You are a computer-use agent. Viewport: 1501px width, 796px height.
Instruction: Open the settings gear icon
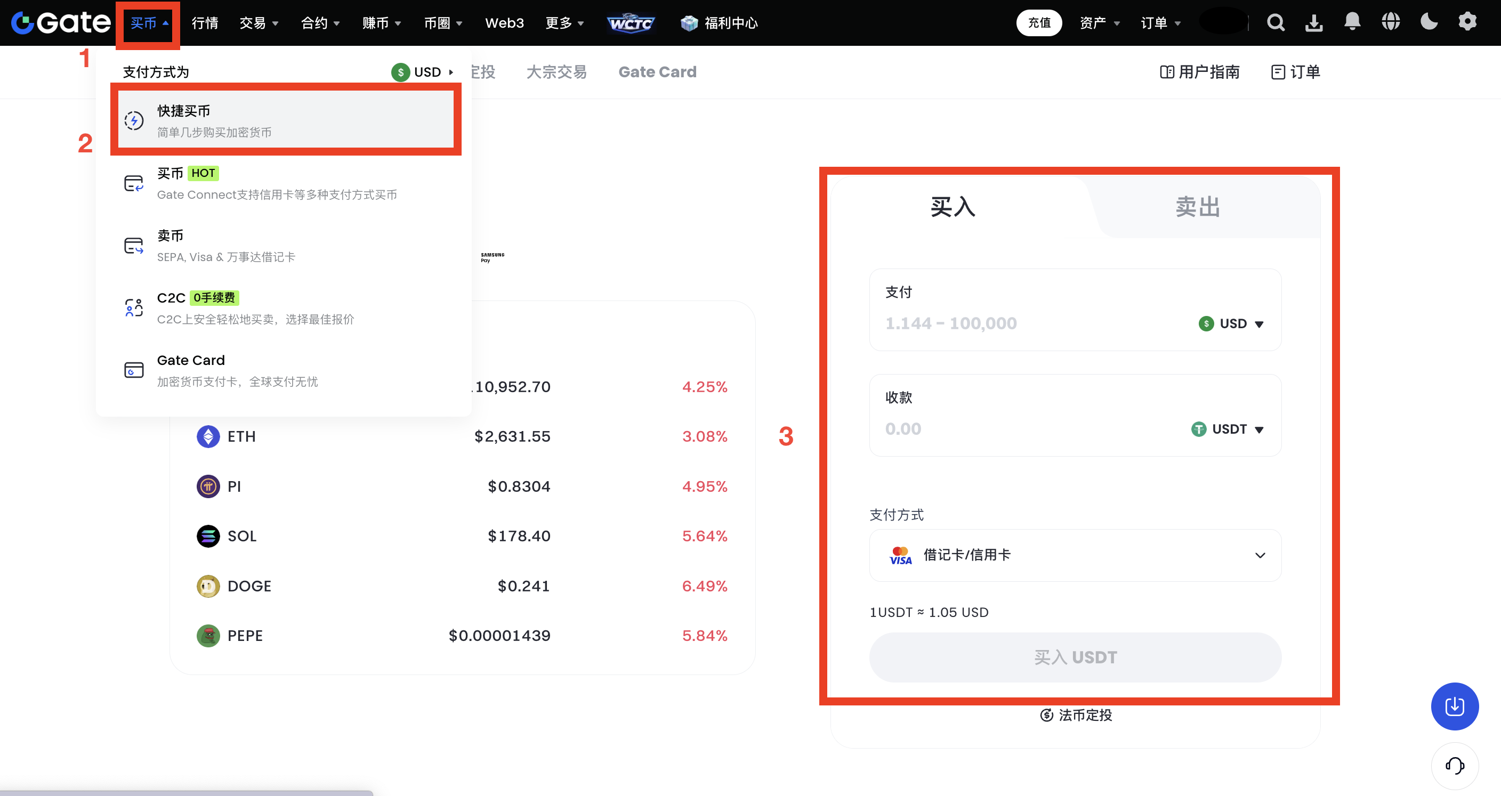[x=1467, y=22]
